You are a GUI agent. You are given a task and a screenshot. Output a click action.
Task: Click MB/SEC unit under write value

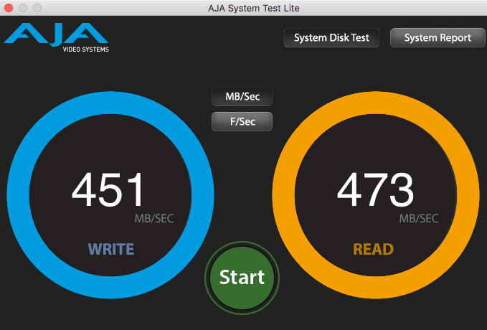pyautogui.click(x=154, y=219)
